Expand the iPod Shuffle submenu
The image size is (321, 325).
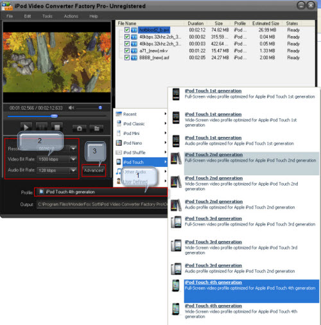click(165, 152)
